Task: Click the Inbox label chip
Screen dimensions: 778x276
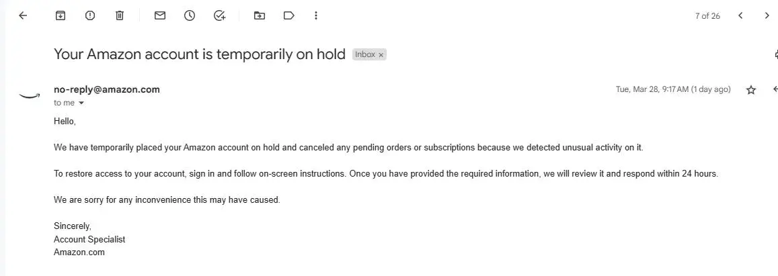Action: coord(365,54)
